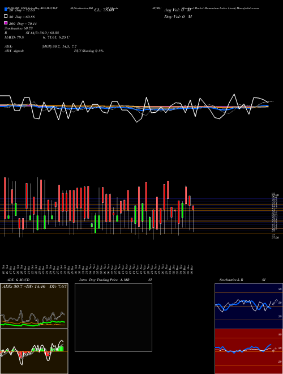Open the red RSI chart panel

pos(248,351)
